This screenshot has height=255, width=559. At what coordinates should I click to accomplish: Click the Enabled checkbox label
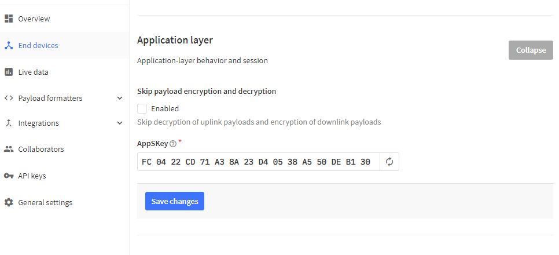point(165,108)
